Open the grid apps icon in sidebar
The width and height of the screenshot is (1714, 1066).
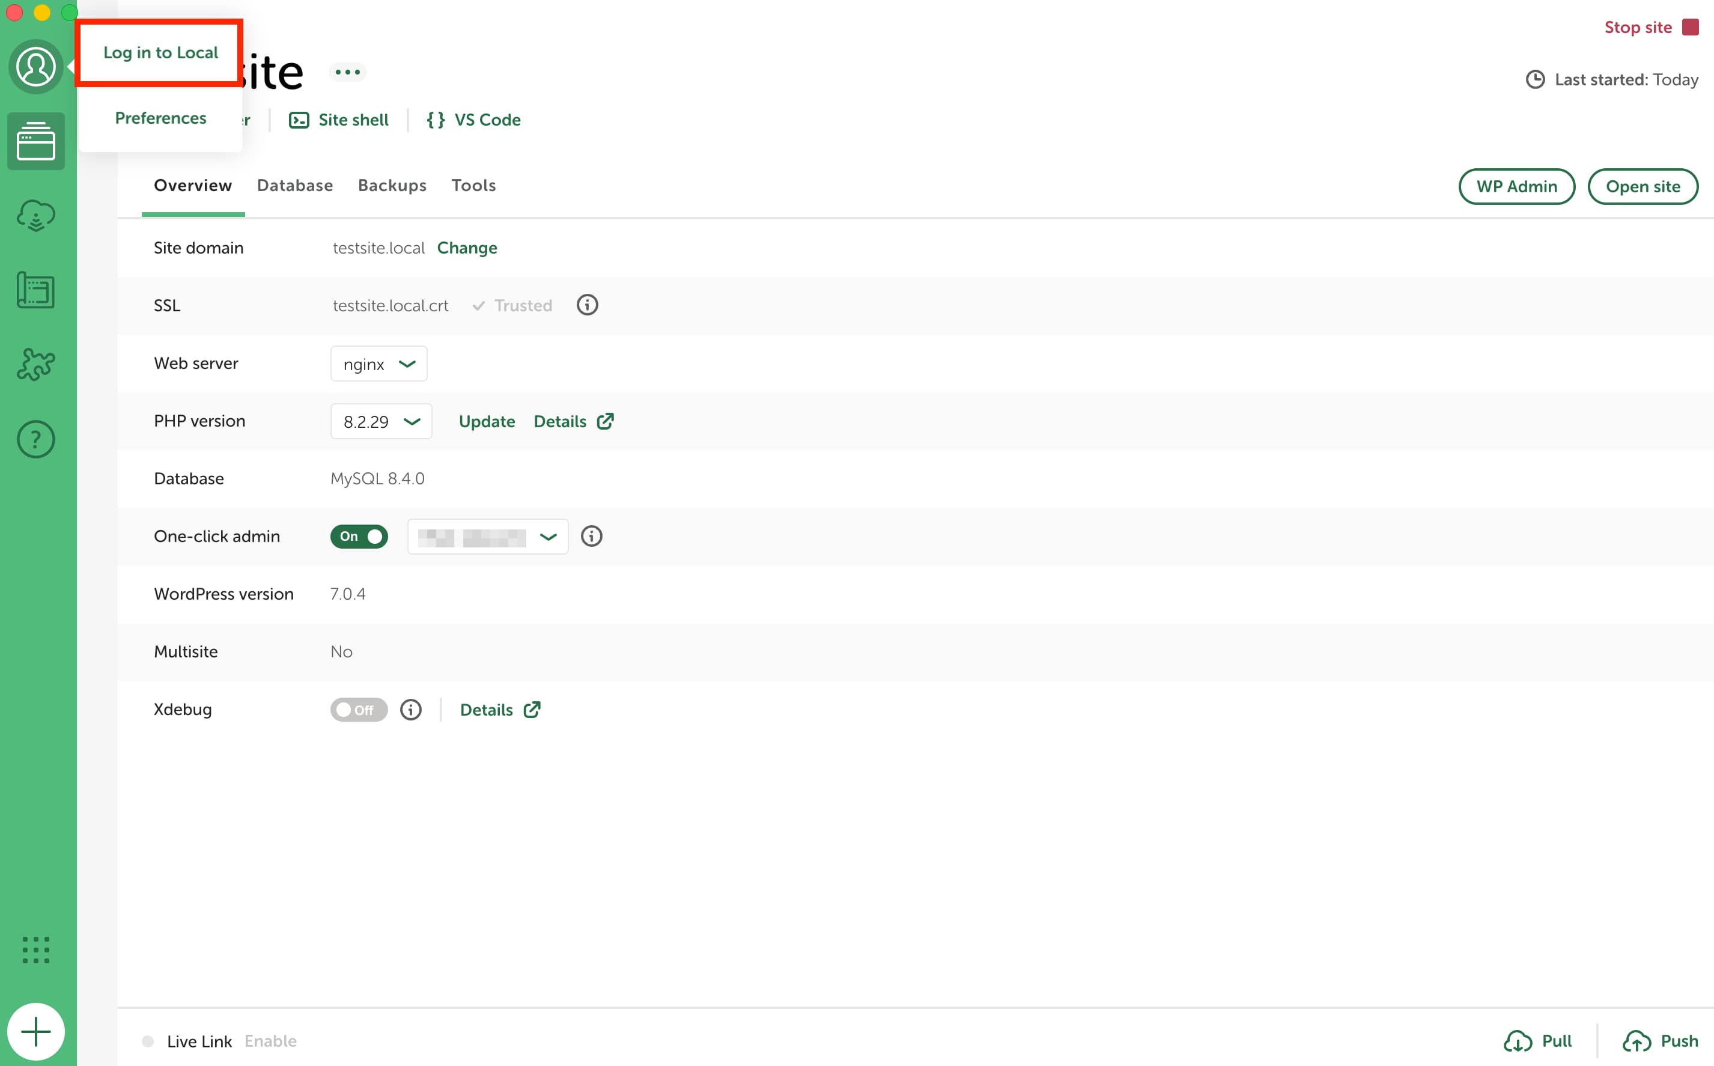point(36,949)
